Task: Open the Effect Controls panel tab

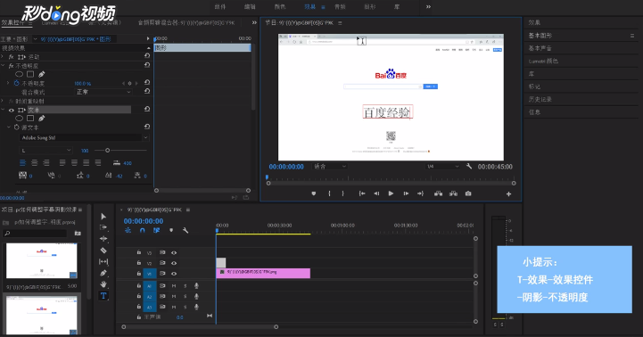Action: pos(13,22)
